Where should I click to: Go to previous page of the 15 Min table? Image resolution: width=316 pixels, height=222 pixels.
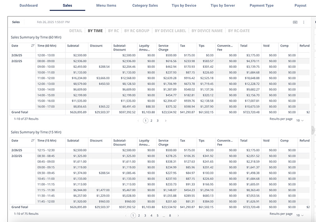[126, 216]
